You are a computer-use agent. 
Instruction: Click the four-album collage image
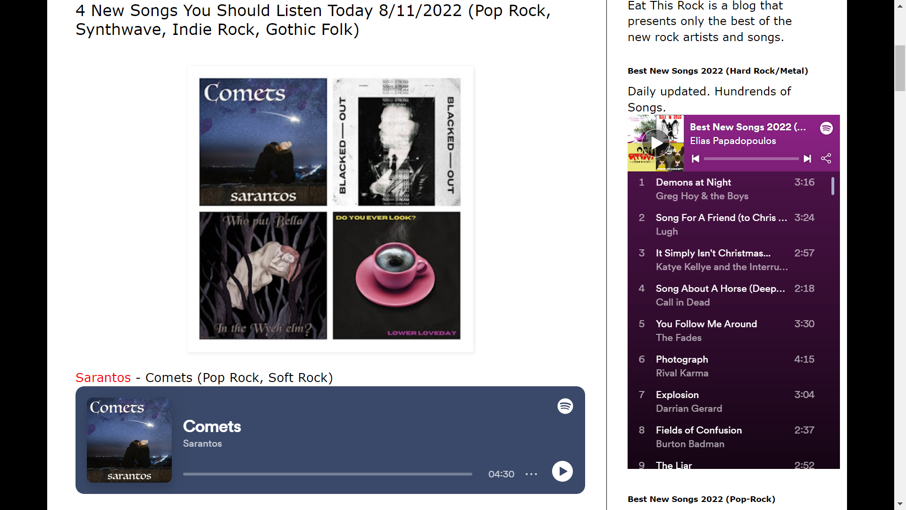[330, 209]
